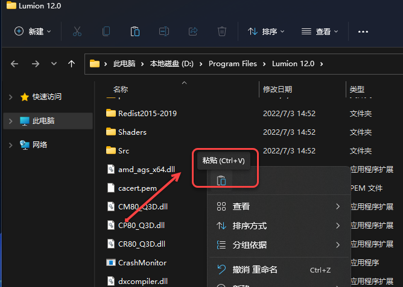403x287 pixels.
Task: Choose 撤消 重命名 in context menu
Action: [279, 270]
